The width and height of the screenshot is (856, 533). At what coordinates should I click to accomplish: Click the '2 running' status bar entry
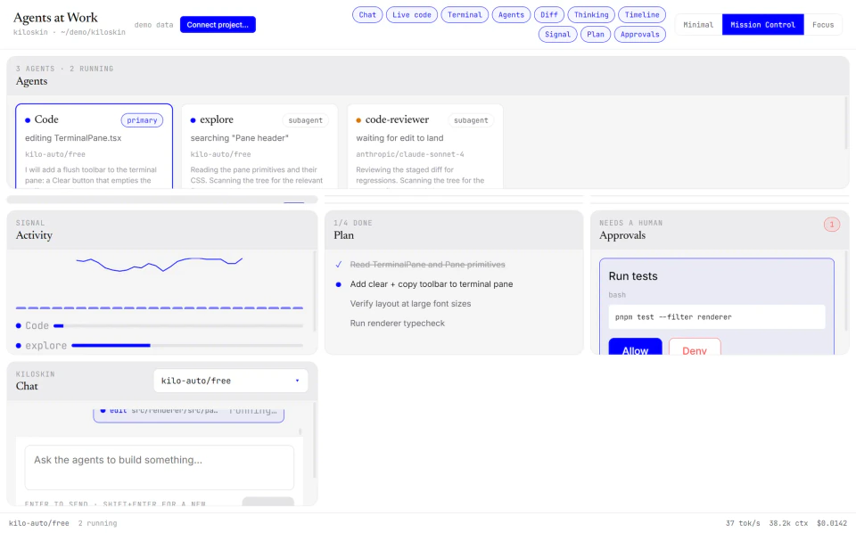coord(98,523)
